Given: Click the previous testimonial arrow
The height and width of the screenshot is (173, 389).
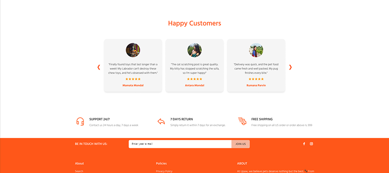Looking at the screenshot, I should coord(99,67).
